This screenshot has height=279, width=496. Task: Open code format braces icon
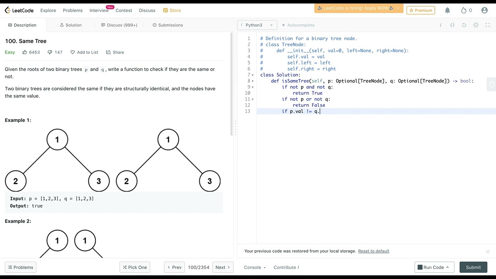[452, 25]
